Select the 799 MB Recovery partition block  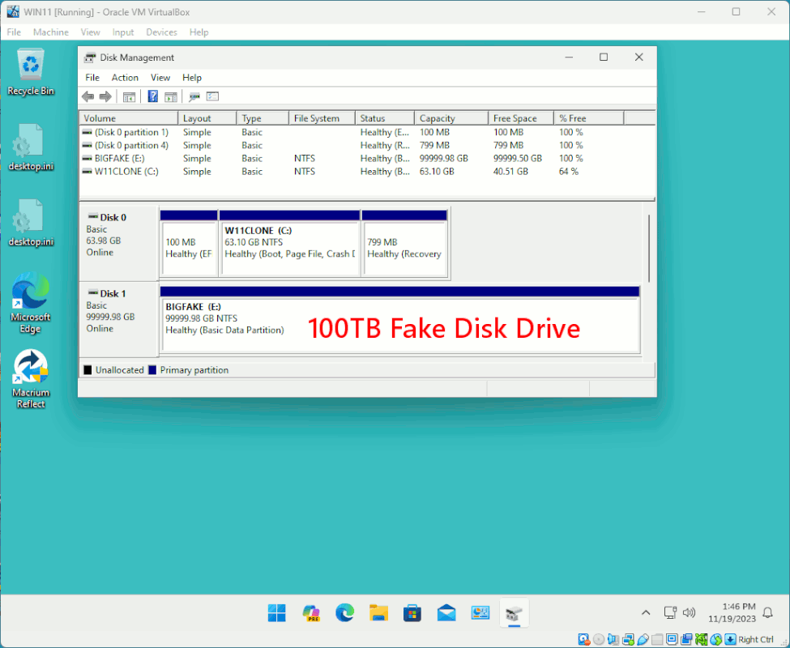pos(404,243)
